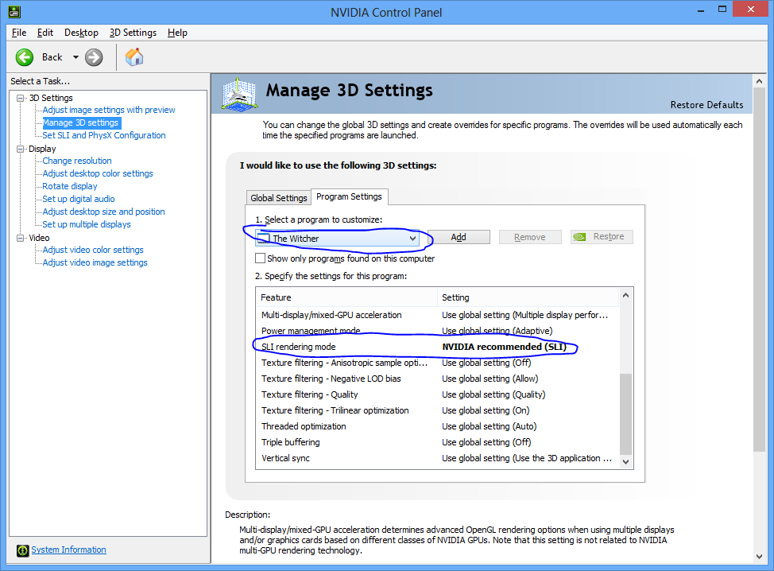
Task: Open 'Set up multiple displays' task
Action: [x=87, y=224]
